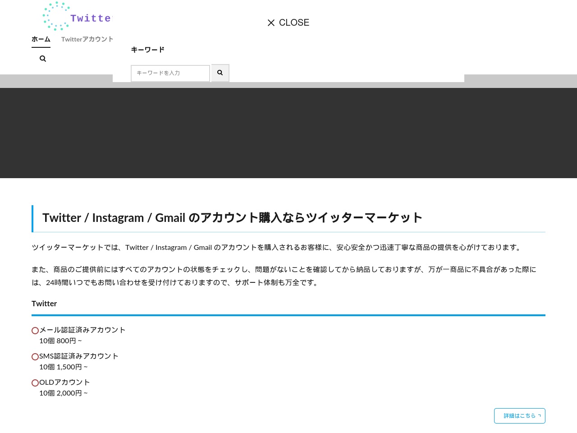Screen dimensions: 577x433
Task: Click the search magnifier icon under the menu
Action: pyautogui.click(x=43, y=59)
